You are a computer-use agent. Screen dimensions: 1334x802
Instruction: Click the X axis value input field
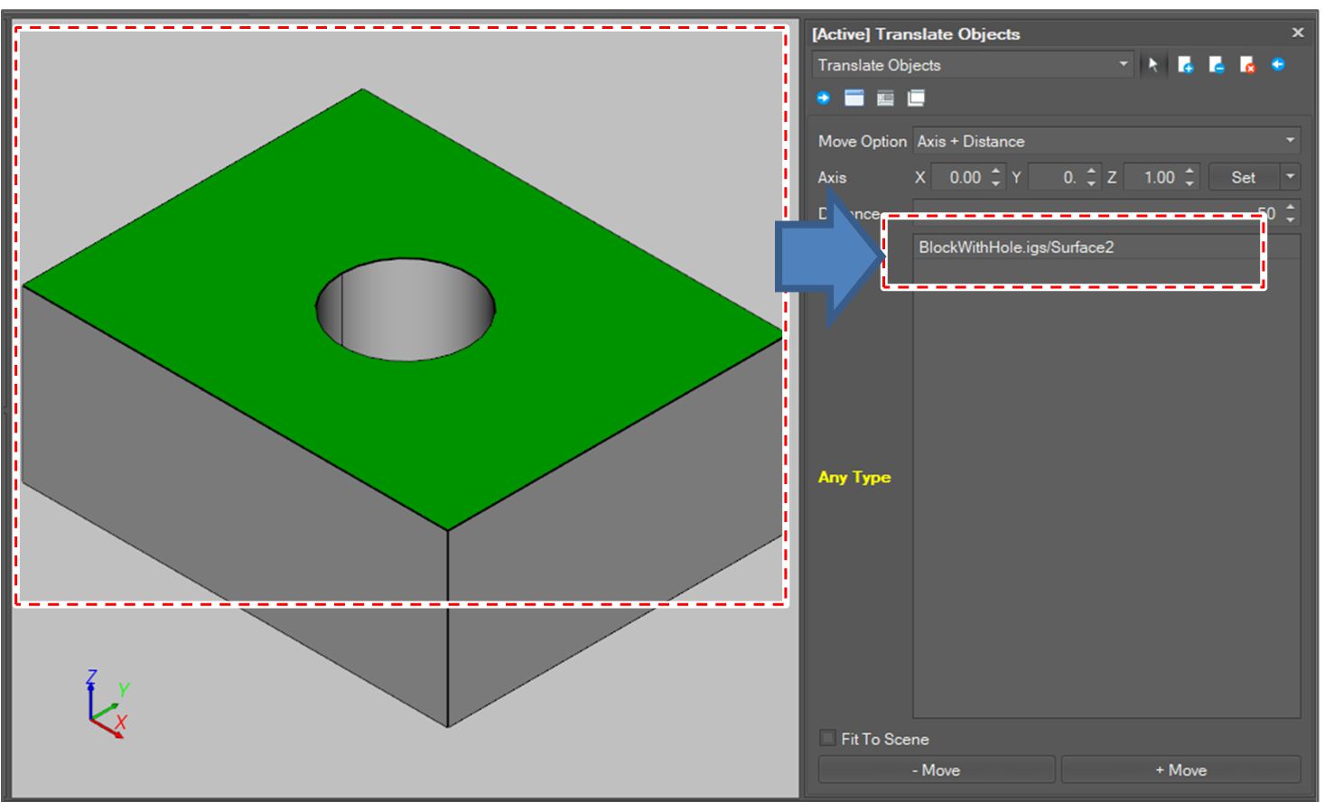962,177
